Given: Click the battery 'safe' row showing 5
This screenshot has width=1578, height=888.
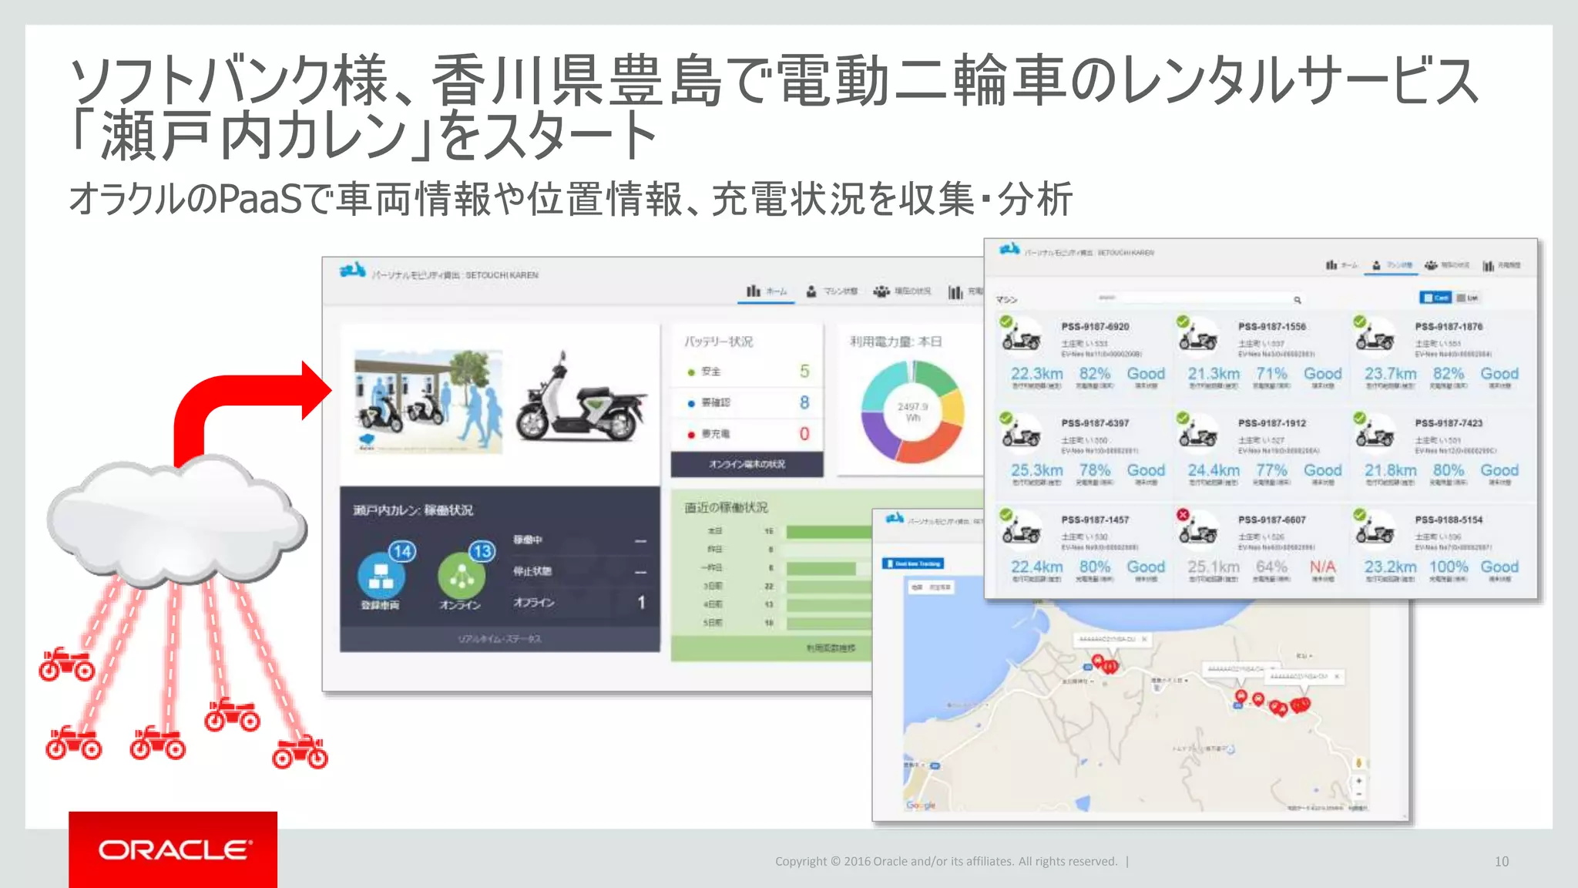Looking at the screenshot, I should (747, 372).
